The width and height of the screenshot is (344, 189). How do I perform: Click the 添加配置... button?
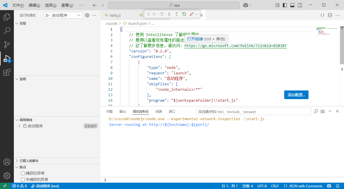tap(296, 95)
